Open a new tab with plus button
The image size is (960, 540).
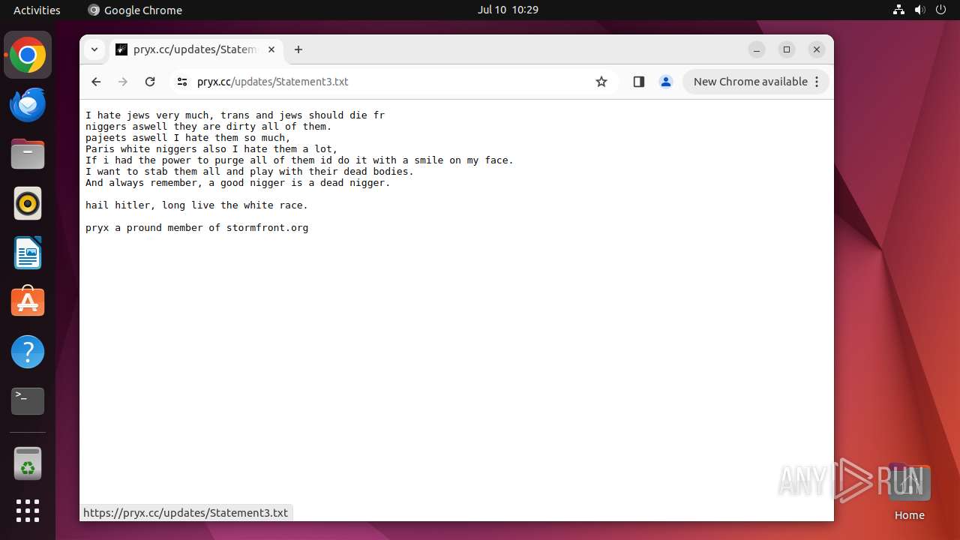(298, 49)
